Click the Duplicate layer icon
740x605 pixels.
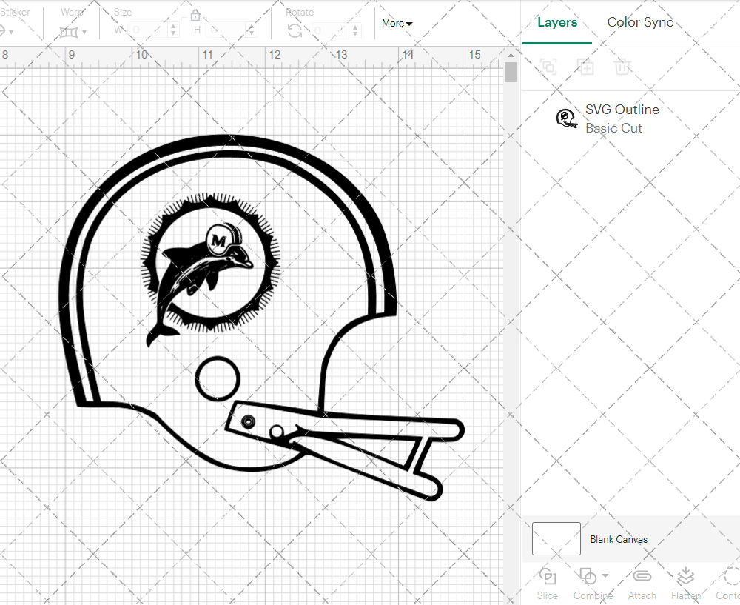[585, 67]
